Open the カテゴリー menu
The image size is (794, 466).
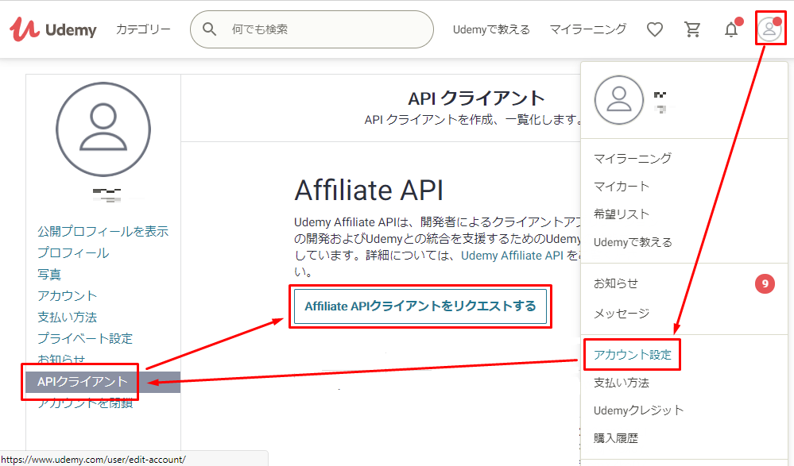point(143,29)
